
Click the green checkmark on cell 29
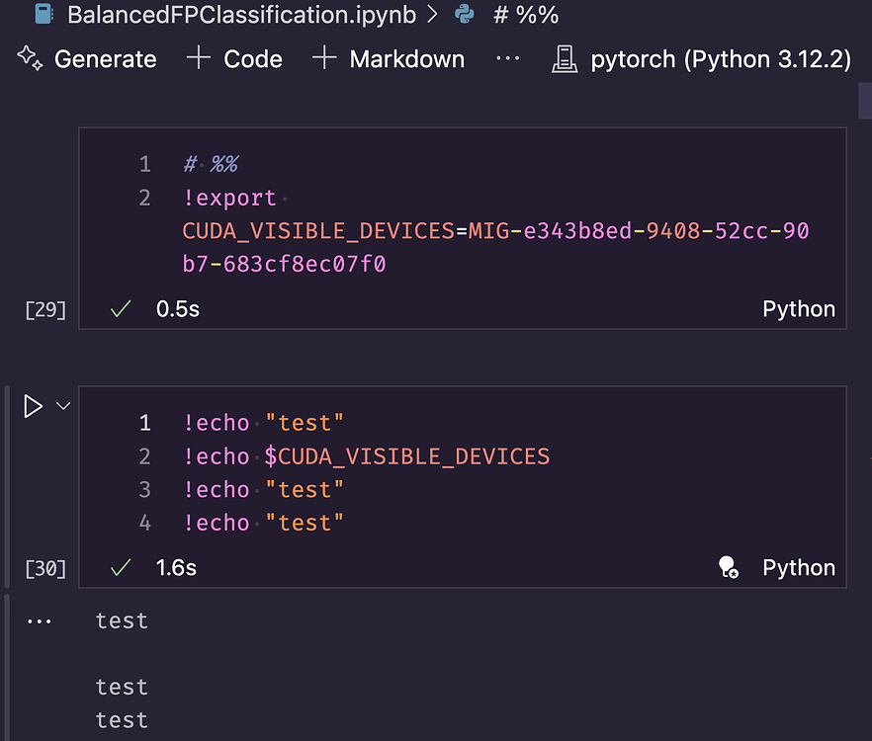(119, 309)
